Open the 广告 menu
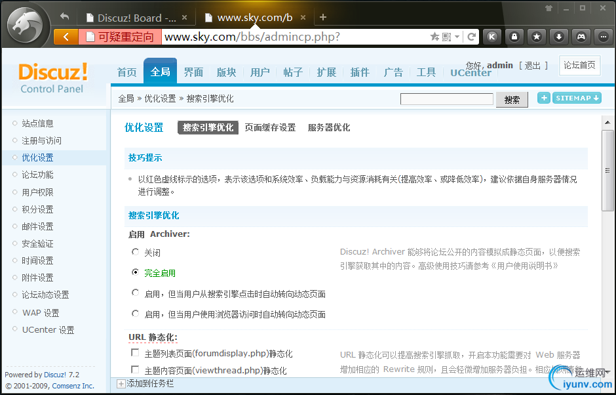The height and width of the screenshot is (395, 616). click(393, 72)
